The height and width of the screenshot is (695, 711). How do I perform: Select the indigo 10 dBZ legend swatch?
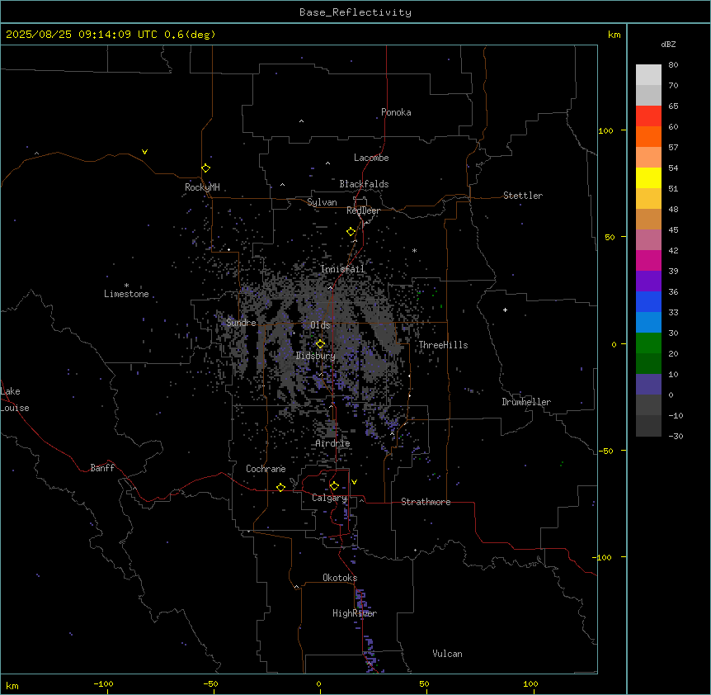(648, 385)
